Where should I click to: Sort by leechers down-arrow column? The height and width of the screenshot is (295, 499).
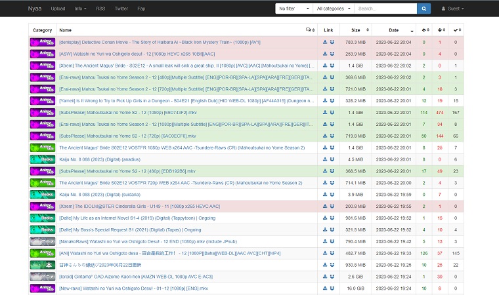pos(439,30)
